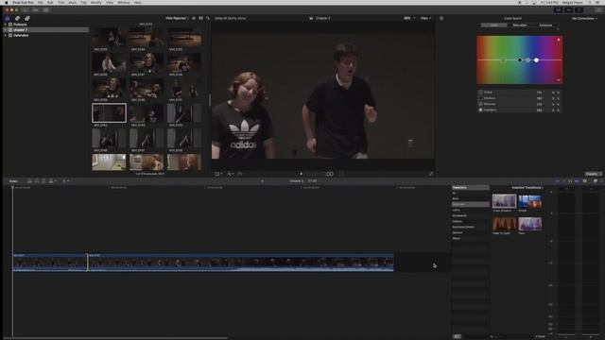Switch to the Exposure tab

[545, 25]
